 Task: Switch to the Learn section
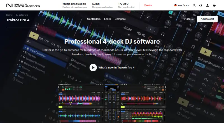click(108, 19)
